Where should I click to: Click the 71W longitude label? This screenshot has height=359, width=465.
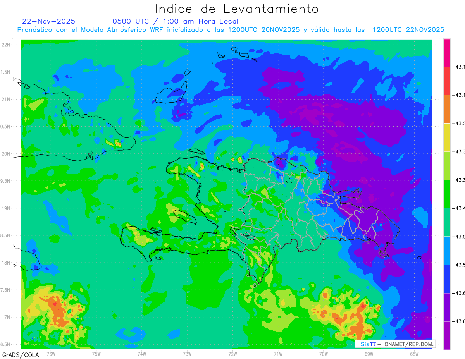click(x=278, y=354)
